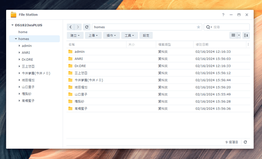The image size is (262, 159).
Task: Click the date 02/16/2024 15:55:49
Action: (213, 94)
